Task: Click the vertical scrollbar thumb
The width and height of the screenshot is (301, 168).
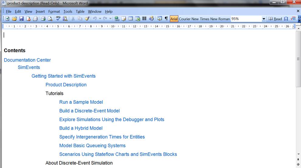Action: tap(298, 59)
